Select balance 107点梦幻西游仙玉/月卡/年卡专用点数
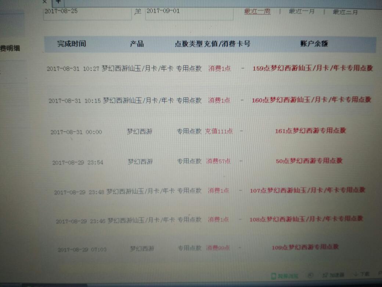This screenshot has width=382, height=287. click(307, 190)
